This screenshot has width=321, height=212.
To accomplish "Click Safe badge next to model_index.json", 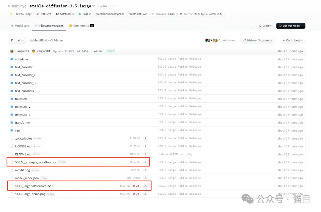I will [x=44, y=178].
